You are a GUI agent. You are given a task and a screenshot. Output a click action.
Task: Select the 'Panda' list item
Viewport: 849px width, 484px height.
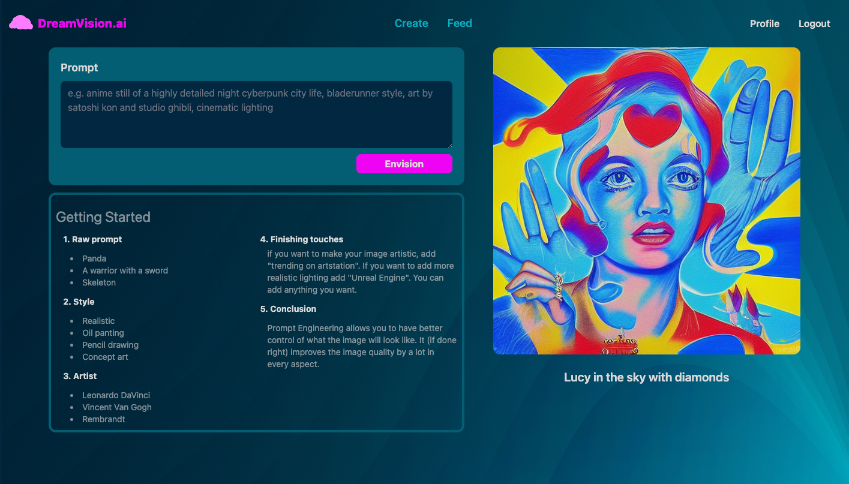click(x=94, y=258)
